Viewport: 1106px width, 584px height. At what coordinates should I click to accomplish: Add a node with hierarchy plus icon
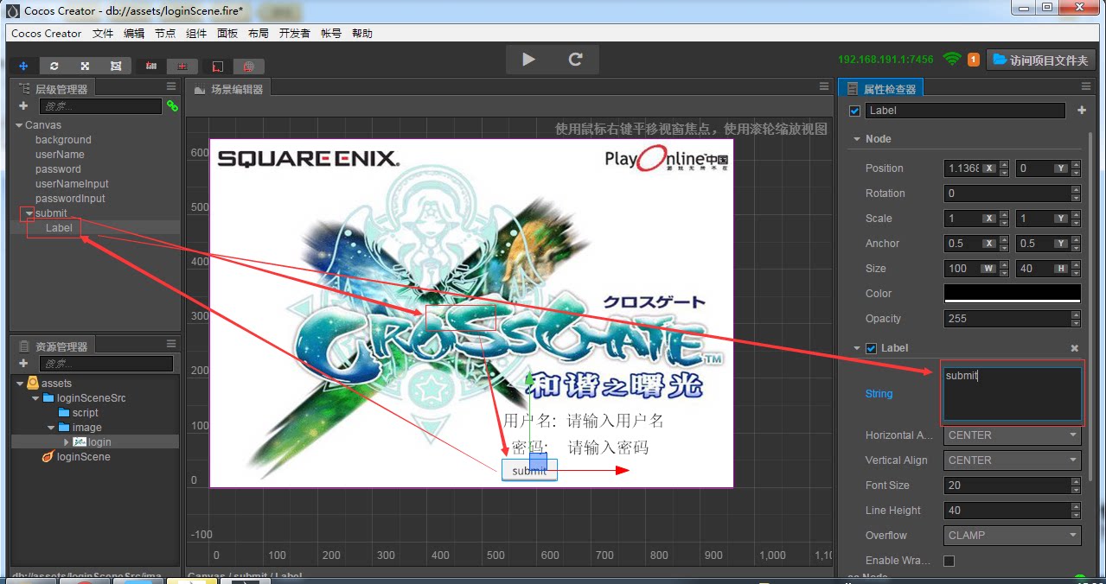(23, 106)
